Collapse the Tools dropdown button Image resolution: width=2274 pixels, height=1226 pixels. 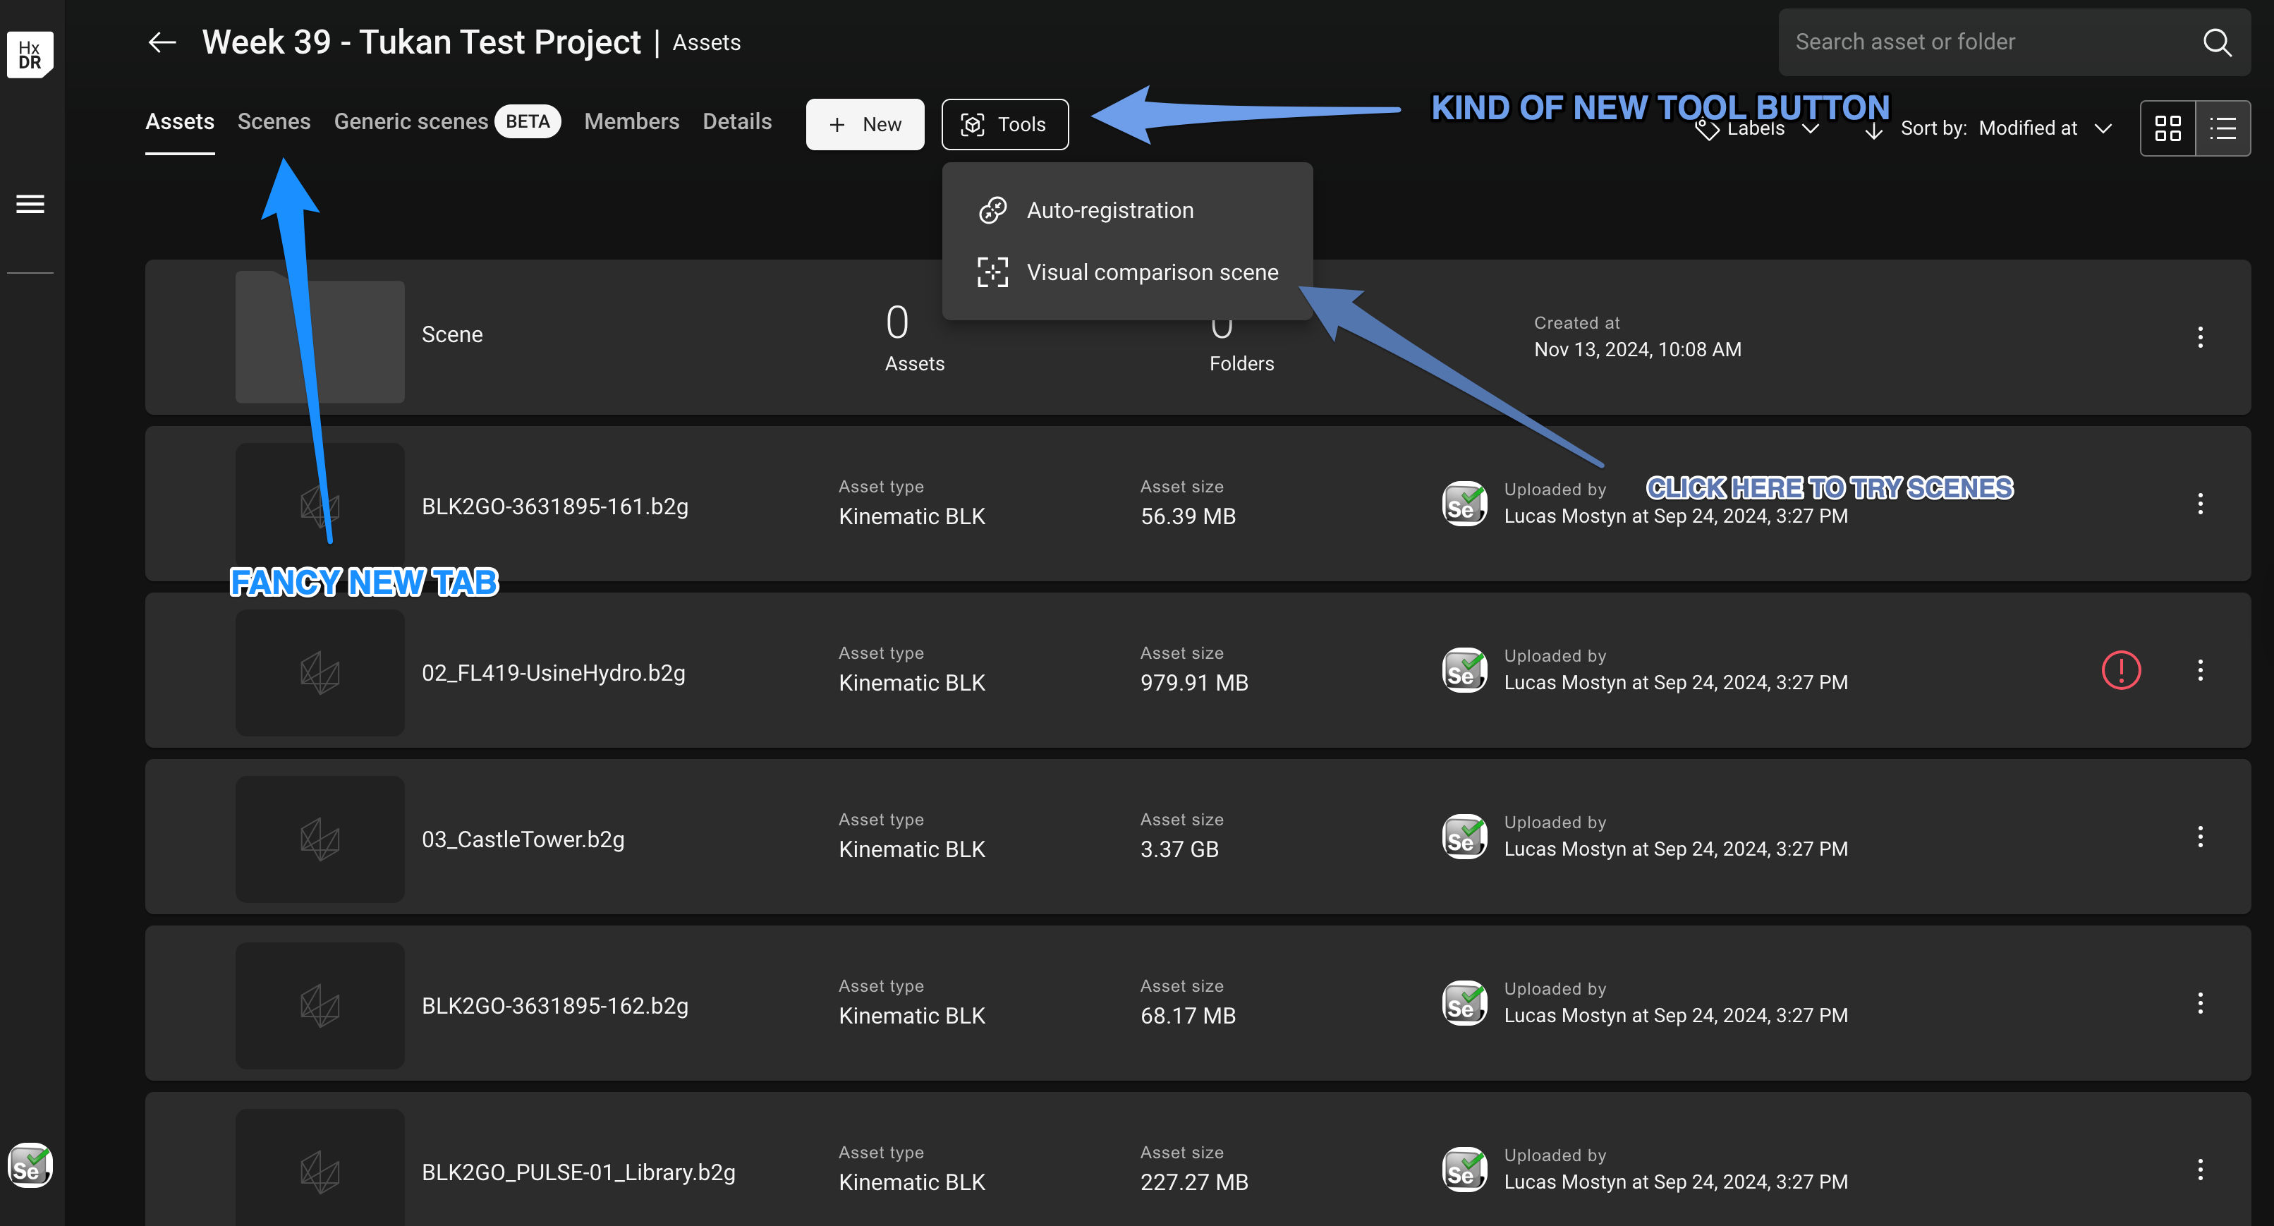pos(1004,124)
